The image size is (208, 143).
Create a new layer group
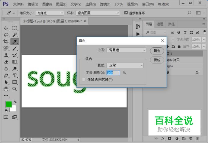184,138
